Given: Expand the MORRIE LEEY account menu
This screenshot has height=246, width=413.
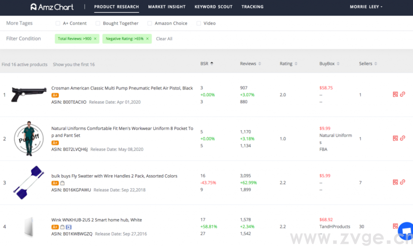Looking at the screenshot, I should 366,7.
